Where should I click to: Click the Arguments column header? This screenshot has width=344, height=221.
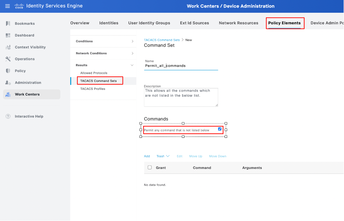click(x=252, y=167)
